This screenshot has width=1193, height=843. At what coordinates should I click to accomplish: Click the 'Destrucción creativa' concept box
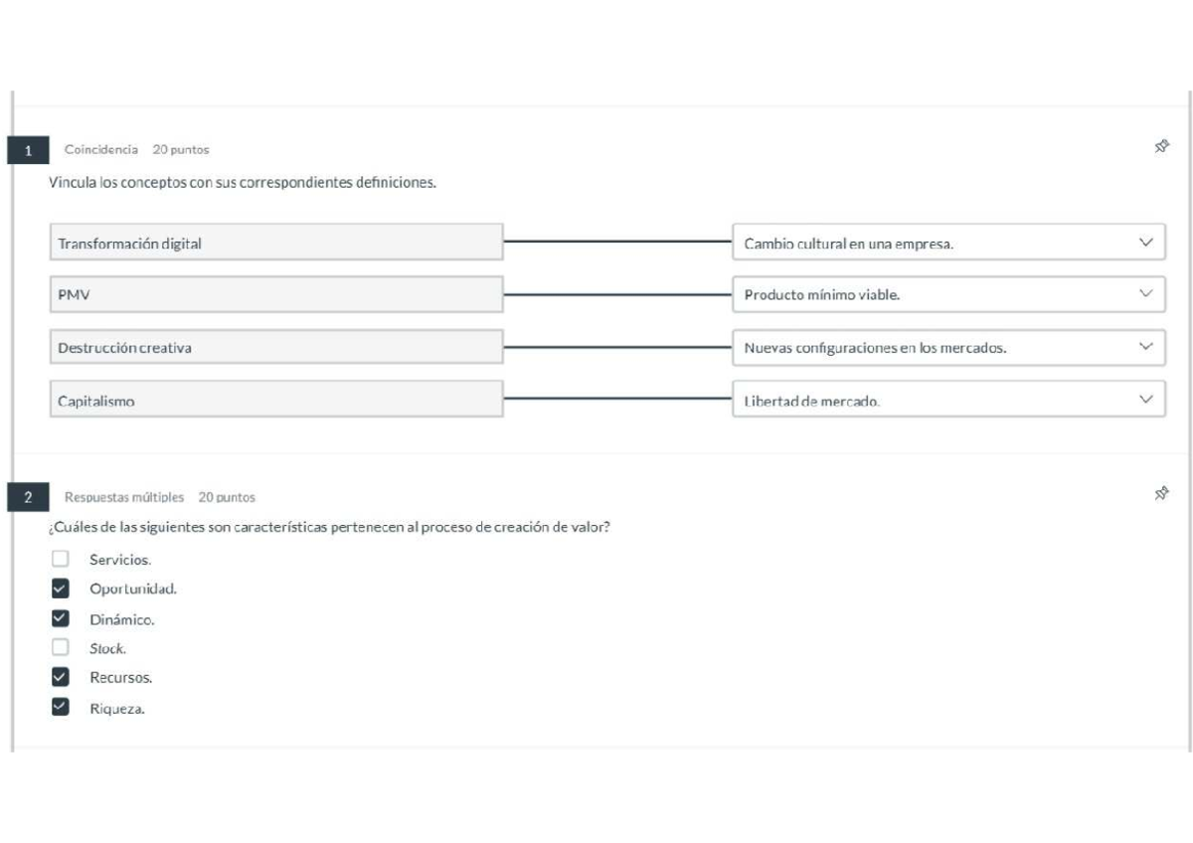275,348
